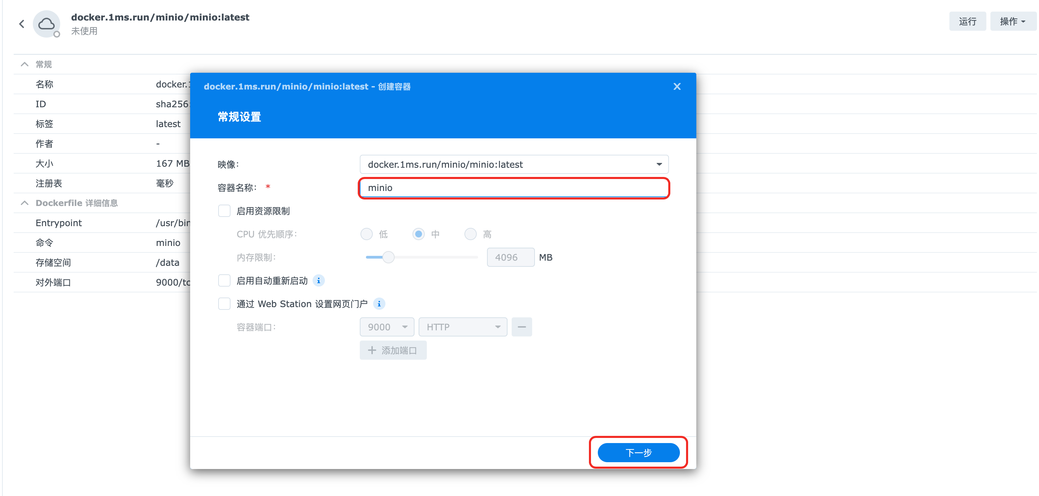Viewport: 1039px width, 496px height.
Task: Show info for Web Station portal option
Action: (379, 304)
